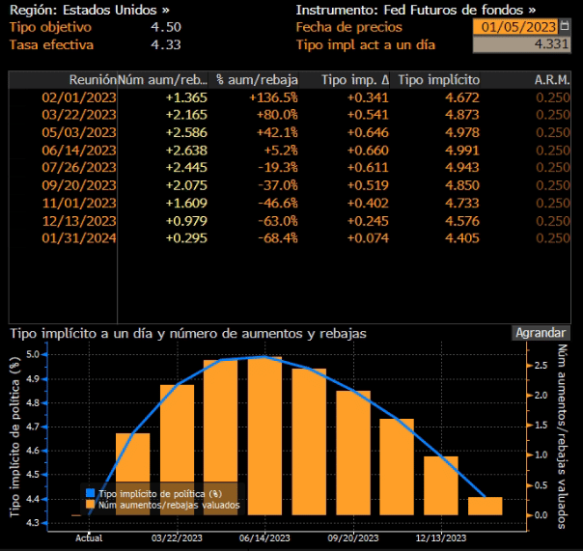Screen dimensions: 583x551
Task: Click the implied rate value 4.405
Action: click(x=462, y=238)
